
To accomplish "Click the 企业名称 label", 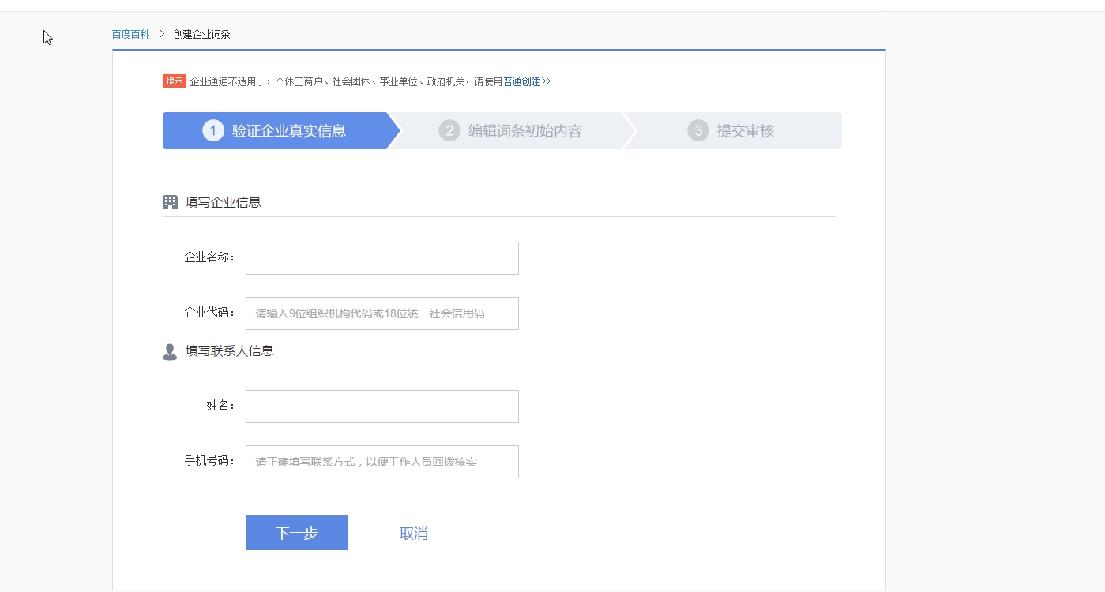I will pos(210,257).
